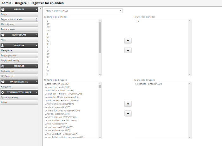This screenshot has width=222, height=146.
Task: Select unit 1212 in available units list
Action: tap(48, 57)
